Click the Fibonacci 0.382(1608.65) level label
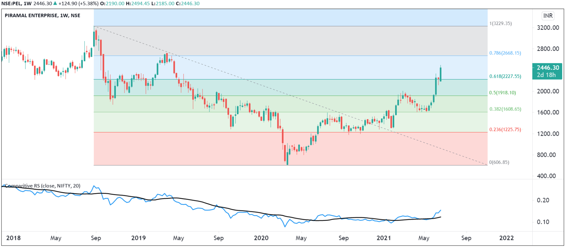The image size is (566, 248). 505,109
